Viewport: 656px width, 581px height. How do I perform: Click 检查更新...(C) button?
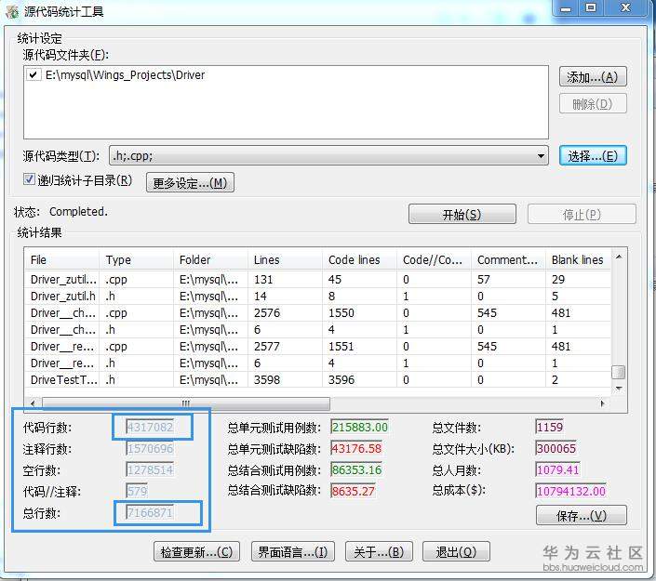(196, 552)
